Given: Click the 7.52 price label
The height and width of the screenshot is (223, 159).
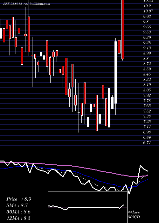Looking at the screenshot, I should (147, 111).
